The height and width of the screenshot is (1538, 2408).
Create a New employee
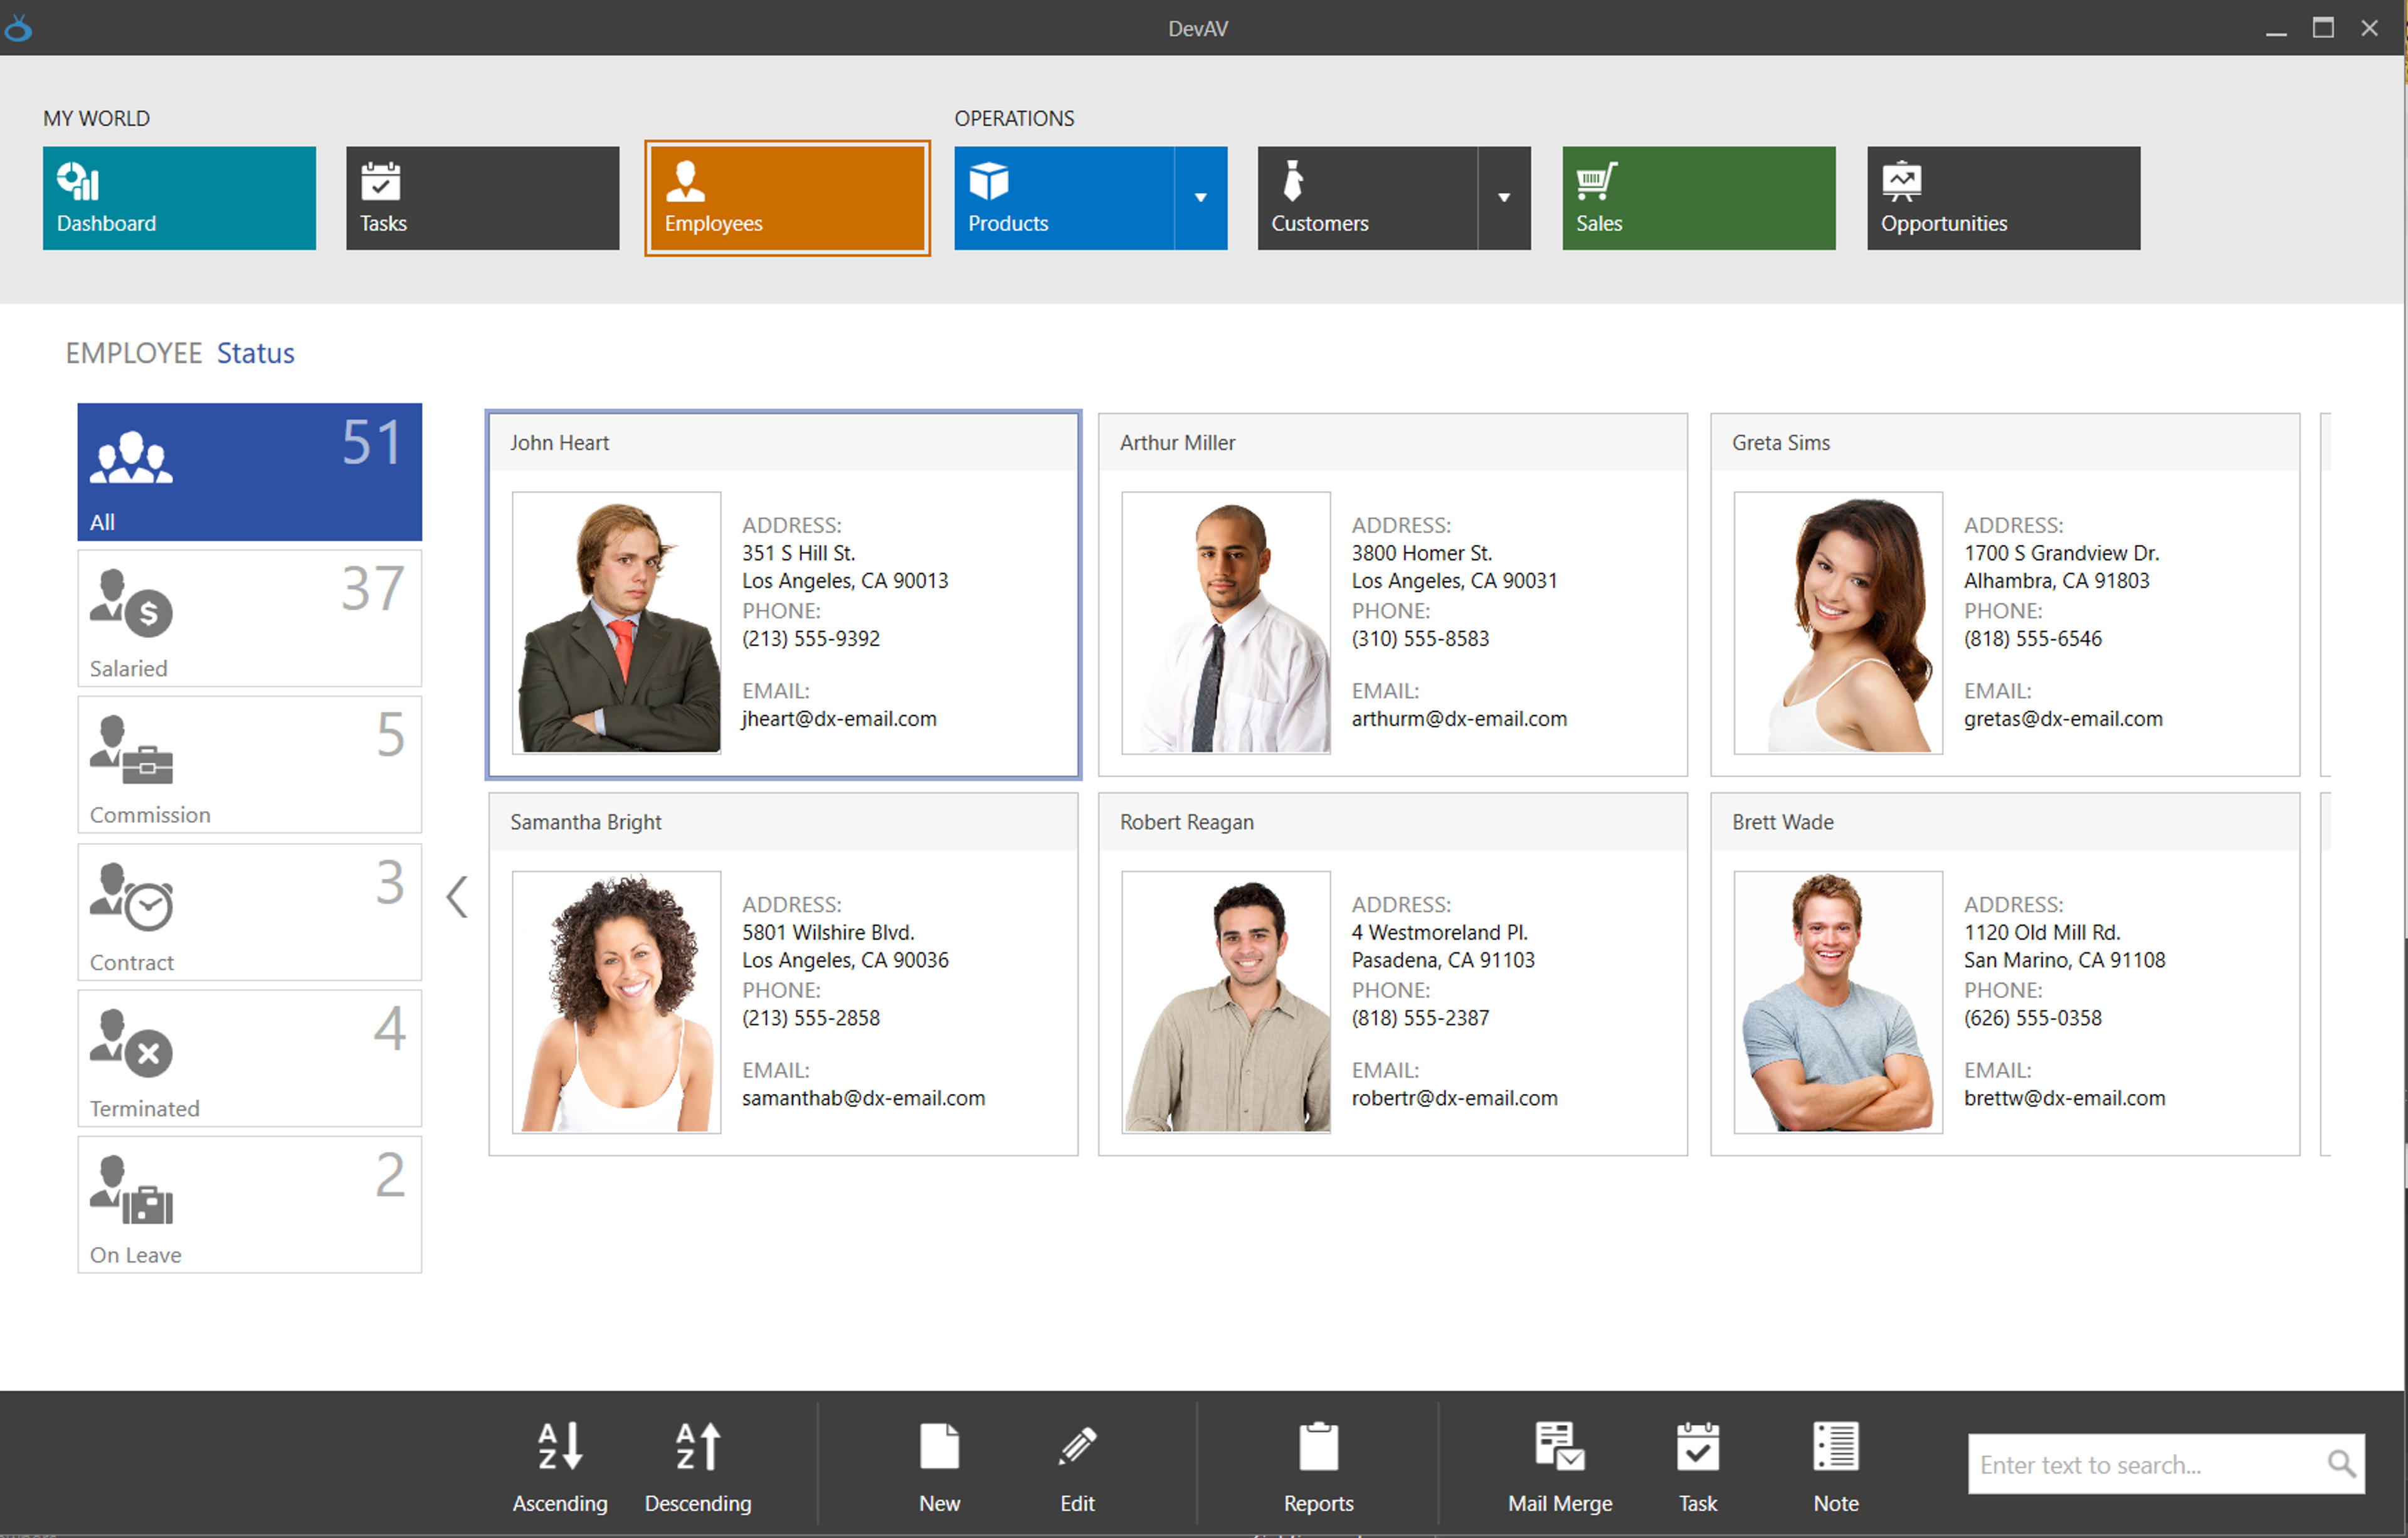point(940,1466)
